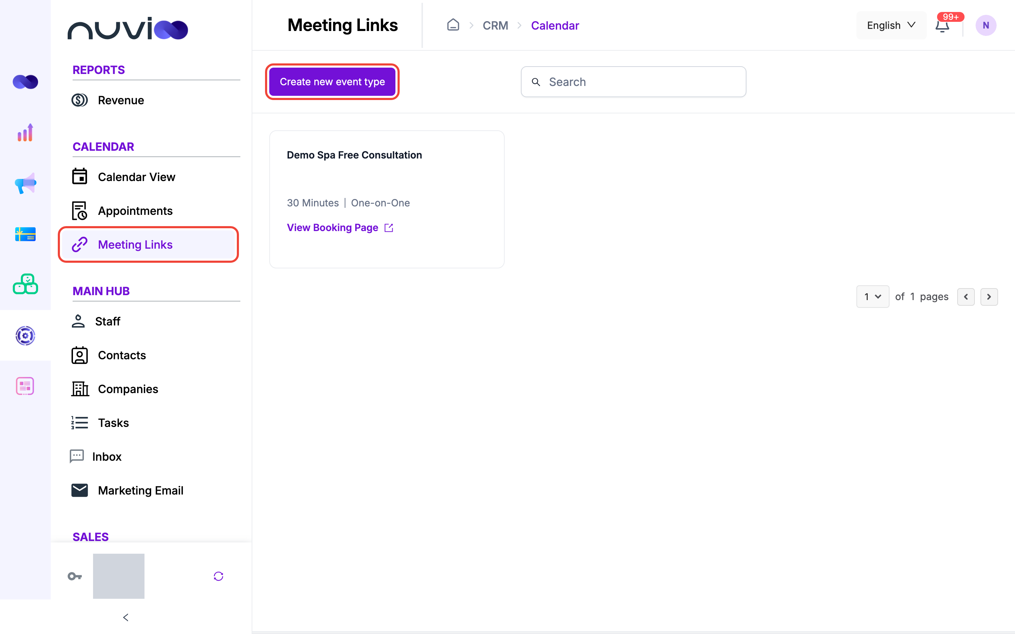Click the View Booking Page link
Viewport: 1015px width, 634px height.
333,228
